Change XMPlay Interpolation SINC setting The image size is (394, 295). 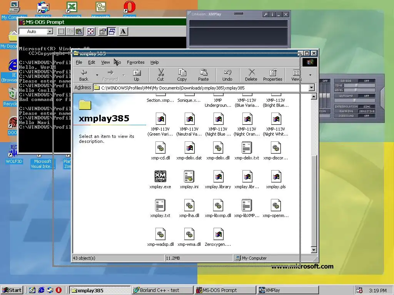366,107
